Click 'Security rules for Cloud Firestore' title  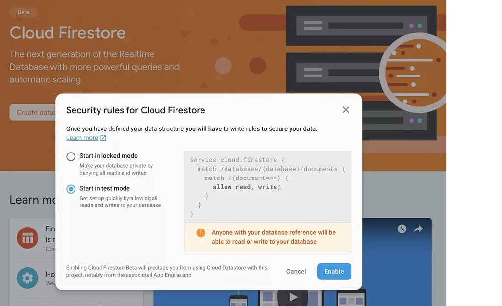135,110
